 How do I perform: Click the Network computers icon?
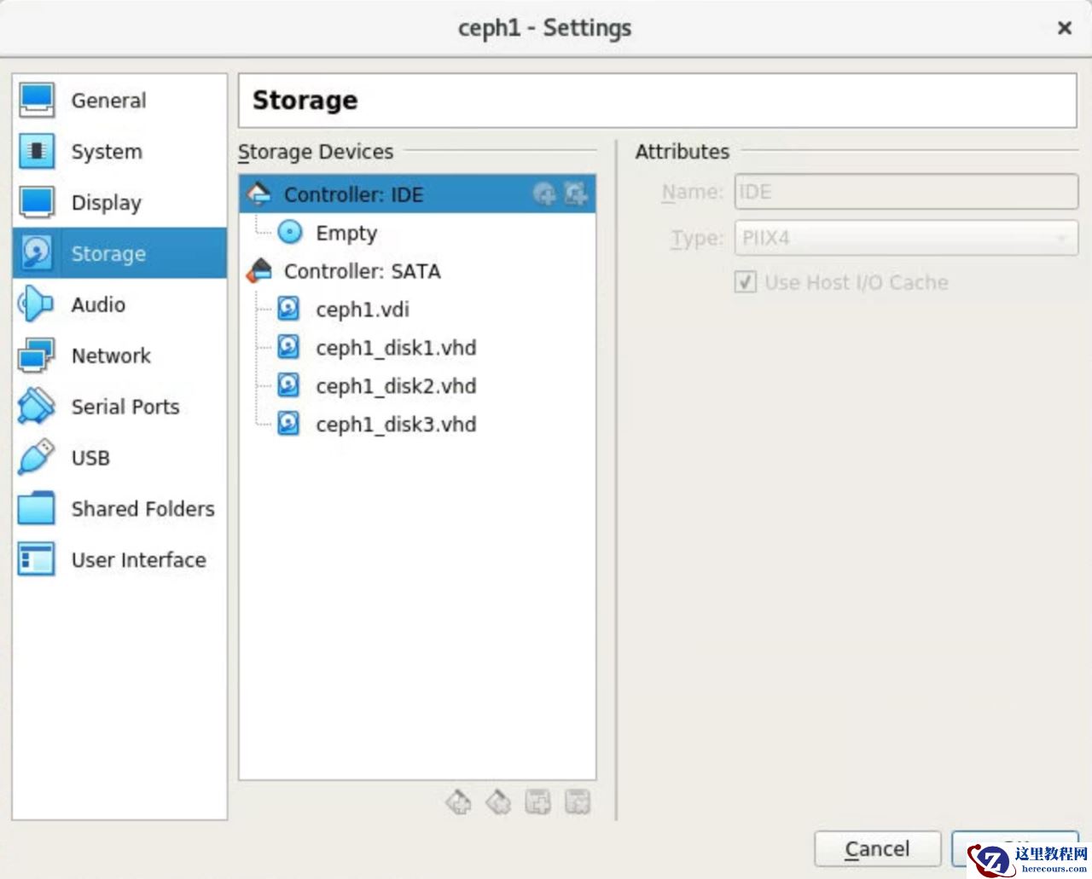[x=36, y=356]
